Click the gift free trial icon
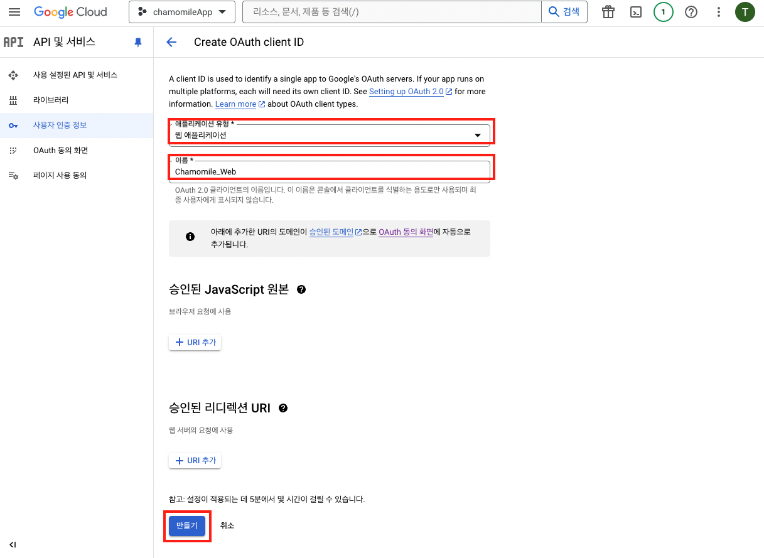The image size is (764, 558). (608, 12)
